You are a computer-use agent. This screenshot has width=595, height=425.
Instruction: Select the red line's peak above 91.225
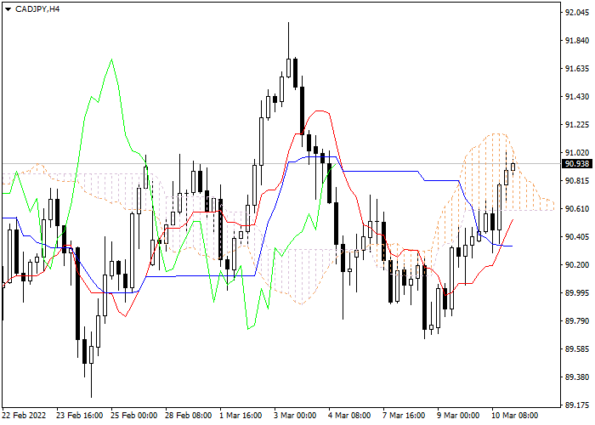point(321,110)
